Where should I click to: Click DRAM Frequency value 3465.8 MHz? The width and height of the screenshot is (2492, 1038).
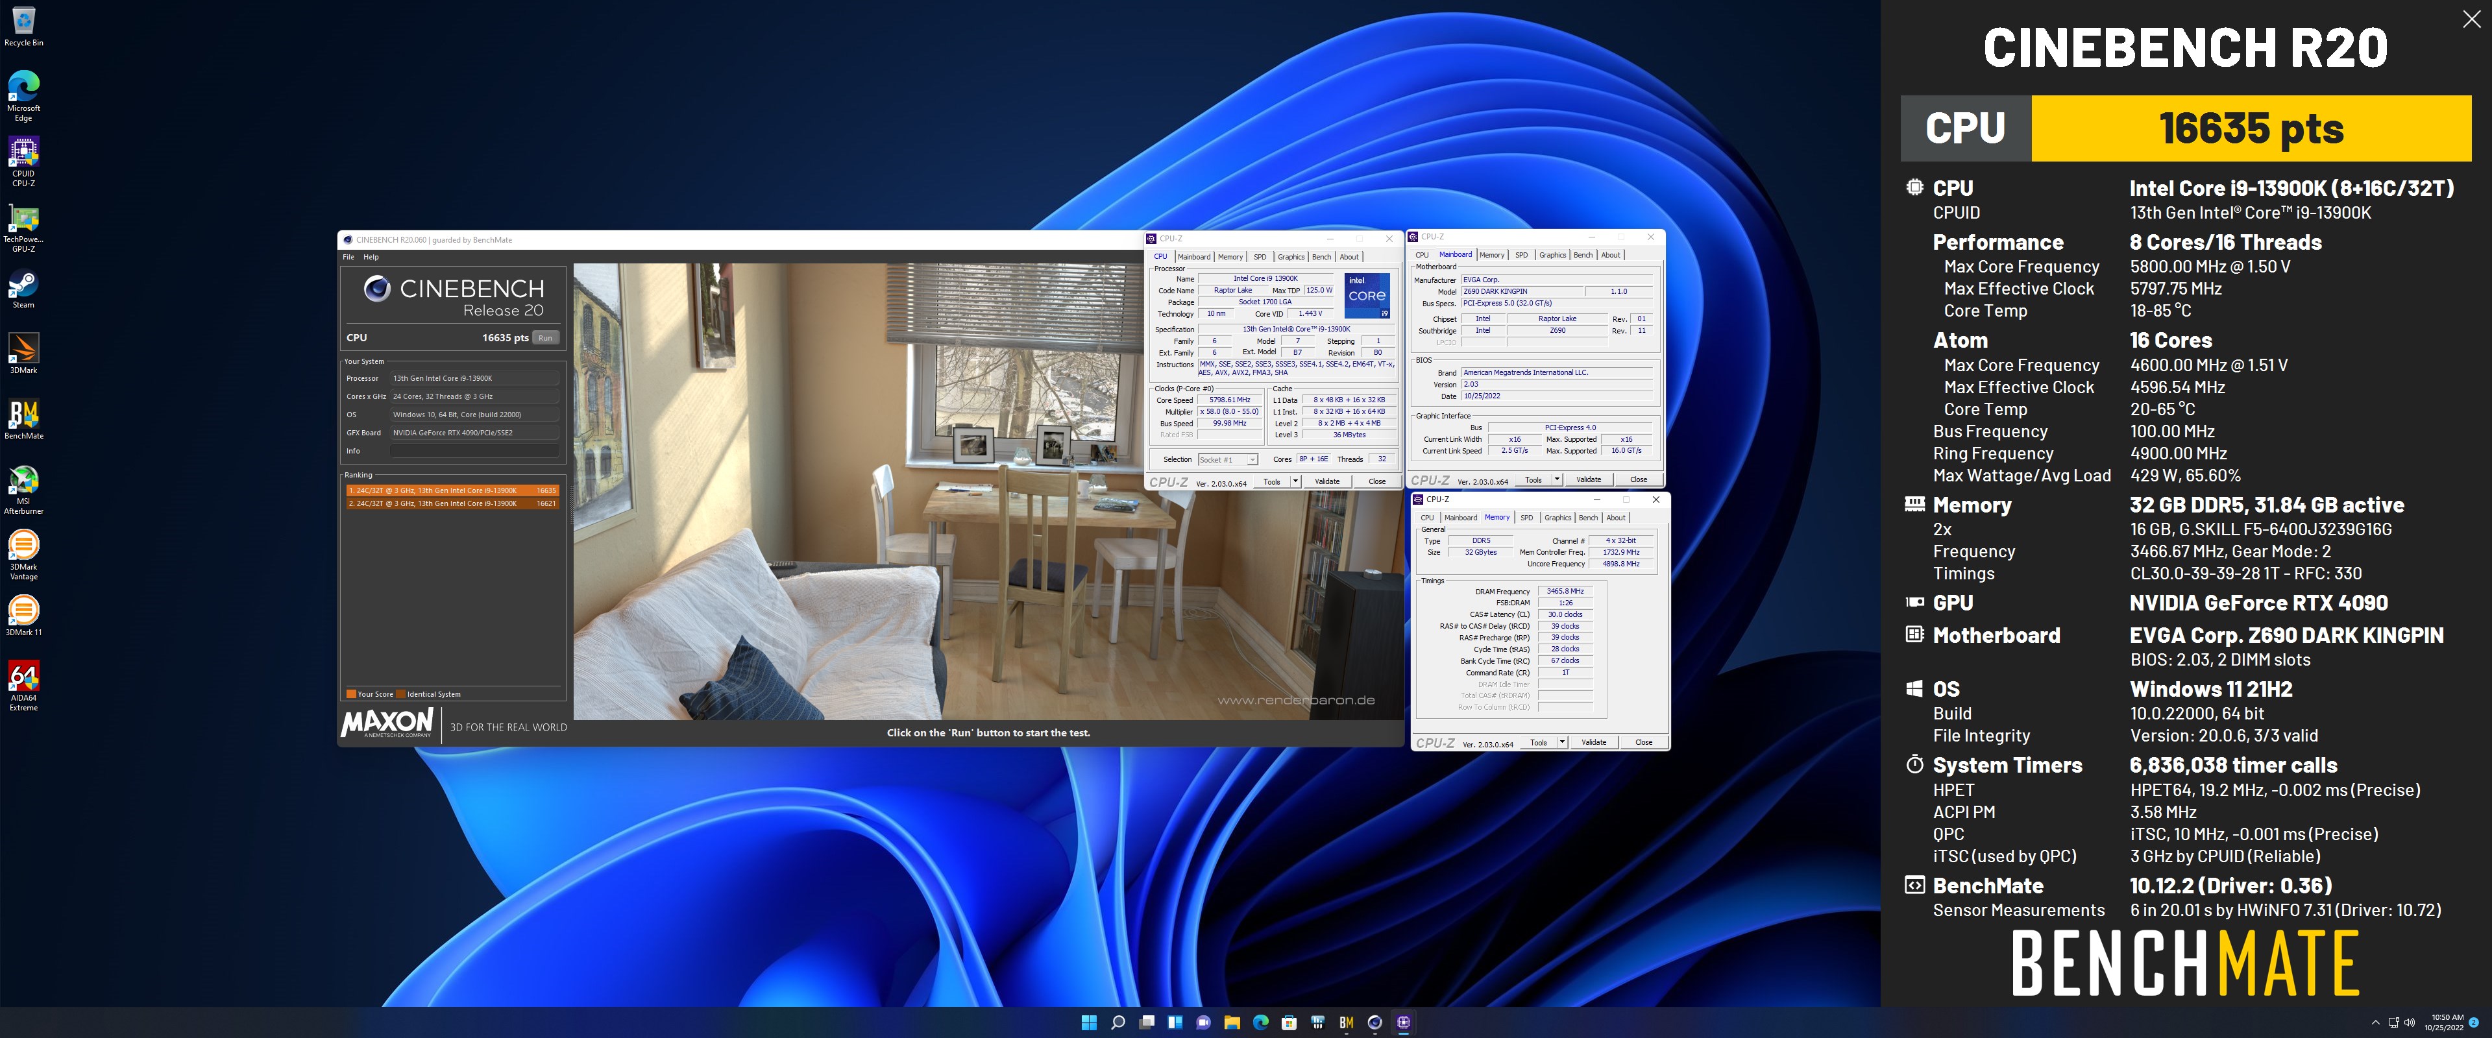point(1564,591)
